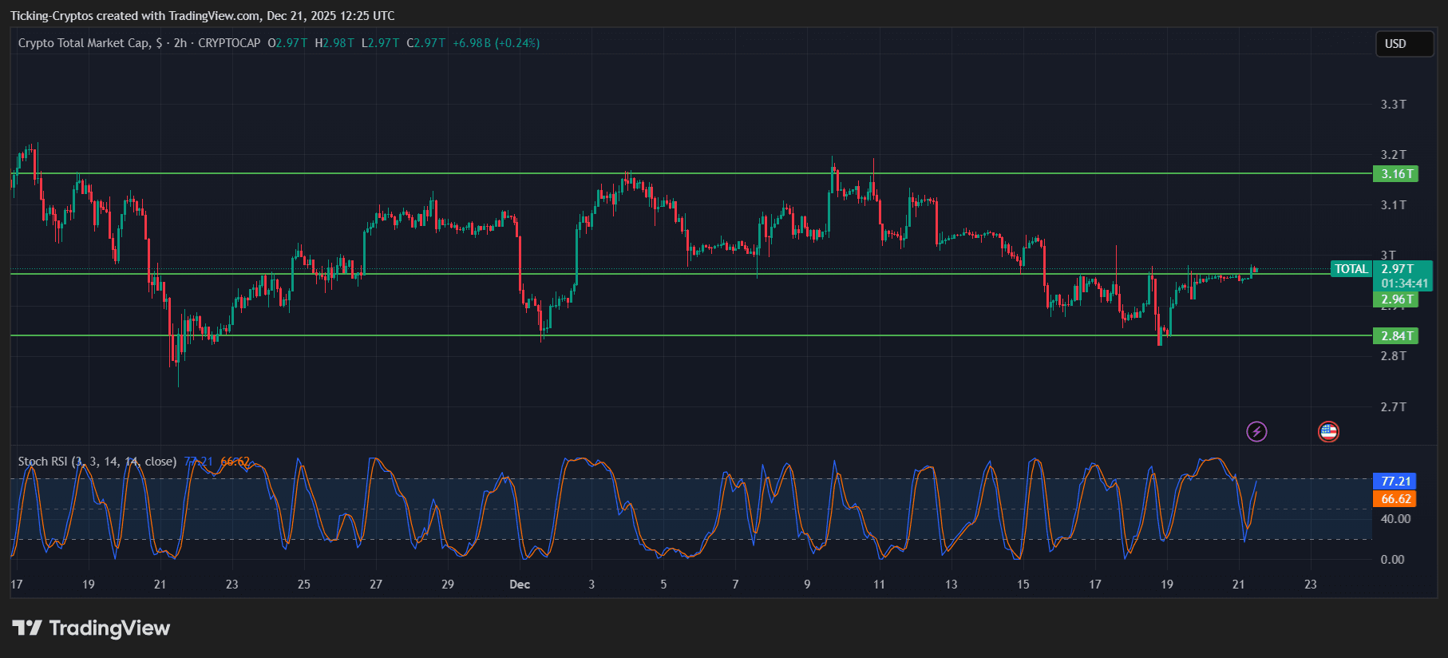Viewport: 1448px width, 658px height.
Task: Click the TradingView logo
Action: click(x=91, y=628)
